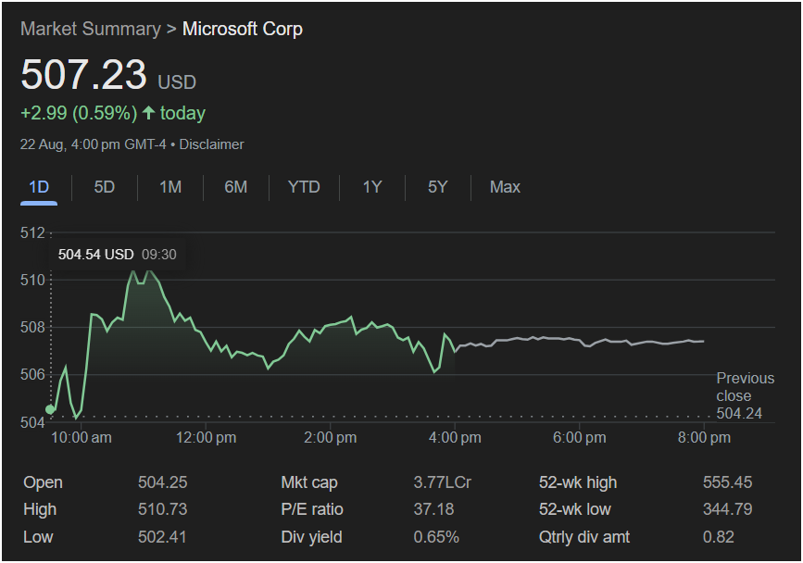The image size is (803, 563).
Task: Open the 6M chart view
Action: [236, 187]
